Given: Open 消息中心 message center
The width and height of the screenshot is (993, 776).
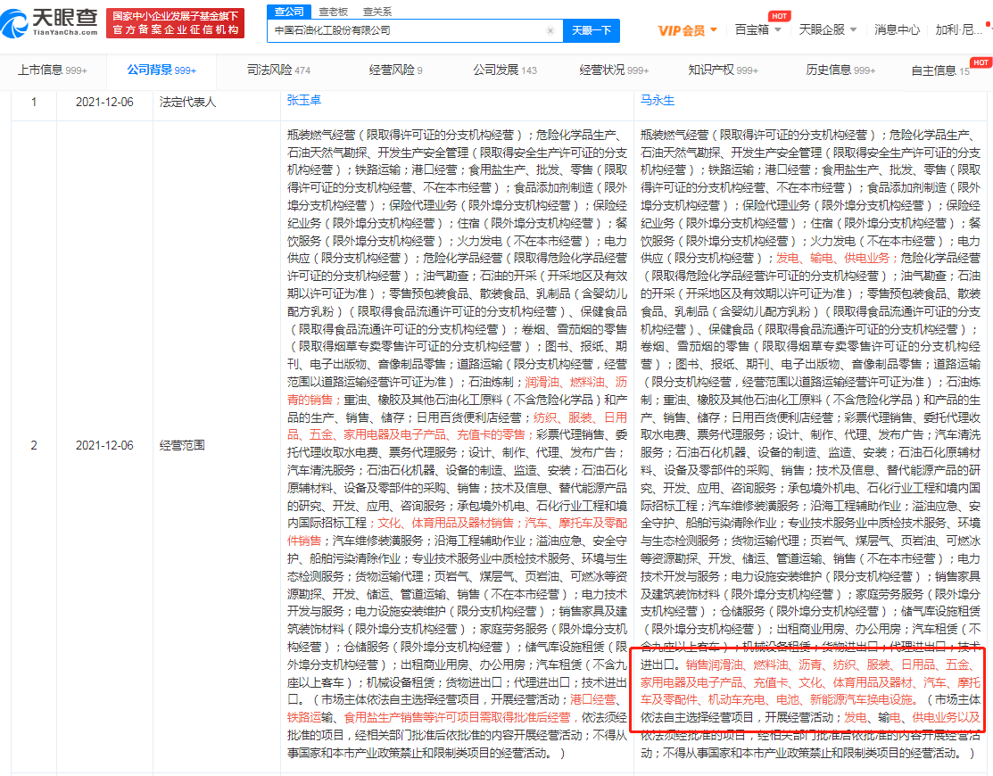Looking at the screenshot, I should point(897,29).
